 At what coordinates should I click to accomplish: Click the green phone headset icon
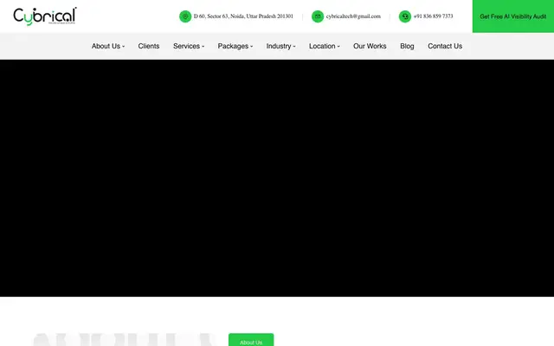(405, 16)
